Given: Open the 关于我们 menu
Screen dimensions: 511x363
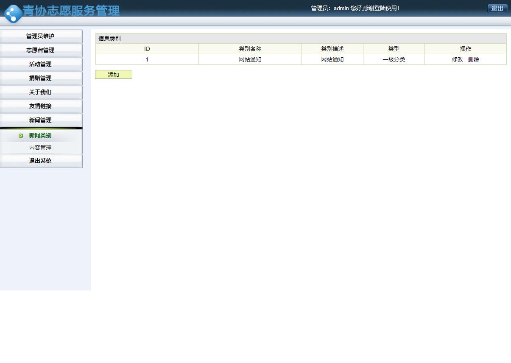Looking at the screenshot, I should 40,92.
